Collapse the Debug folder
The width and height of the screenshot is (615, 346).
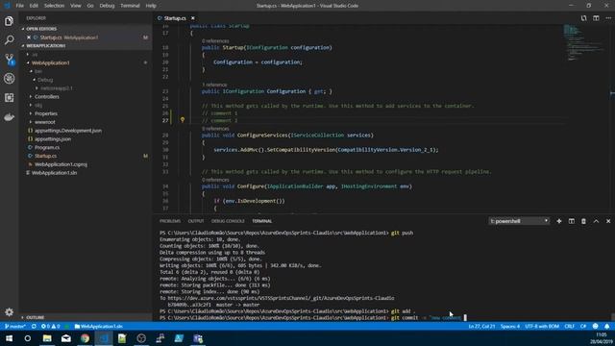click(x=45, y=80)
